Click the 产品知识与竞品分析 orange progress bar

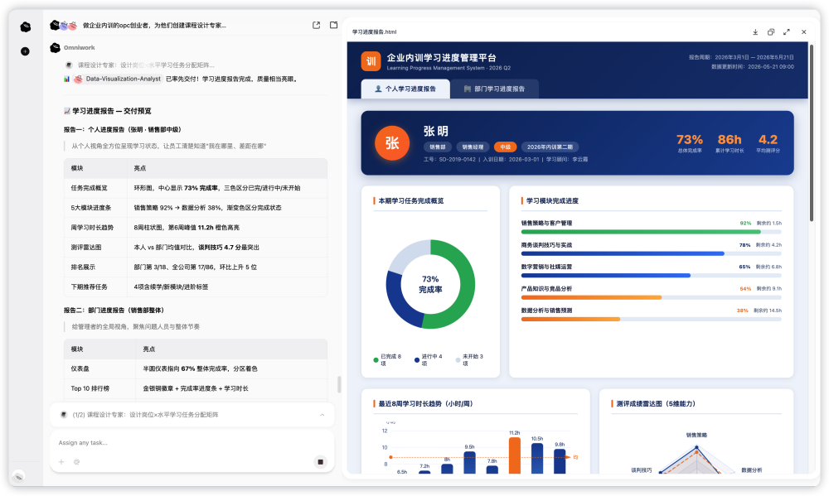coord(651,297)
